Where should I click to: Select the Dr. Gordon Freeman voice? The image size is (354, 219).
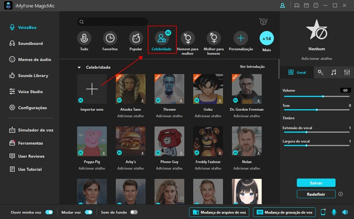(247, 89)
